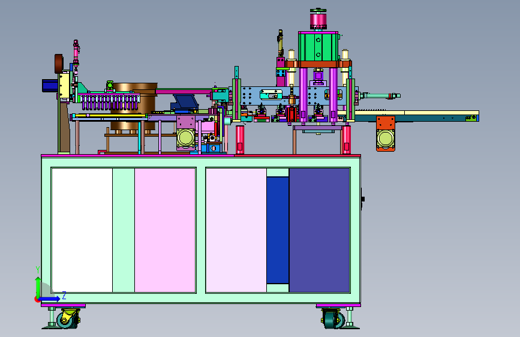Select the green press cylinder block on top
520x337 pixels.
(x=318, y=46)
